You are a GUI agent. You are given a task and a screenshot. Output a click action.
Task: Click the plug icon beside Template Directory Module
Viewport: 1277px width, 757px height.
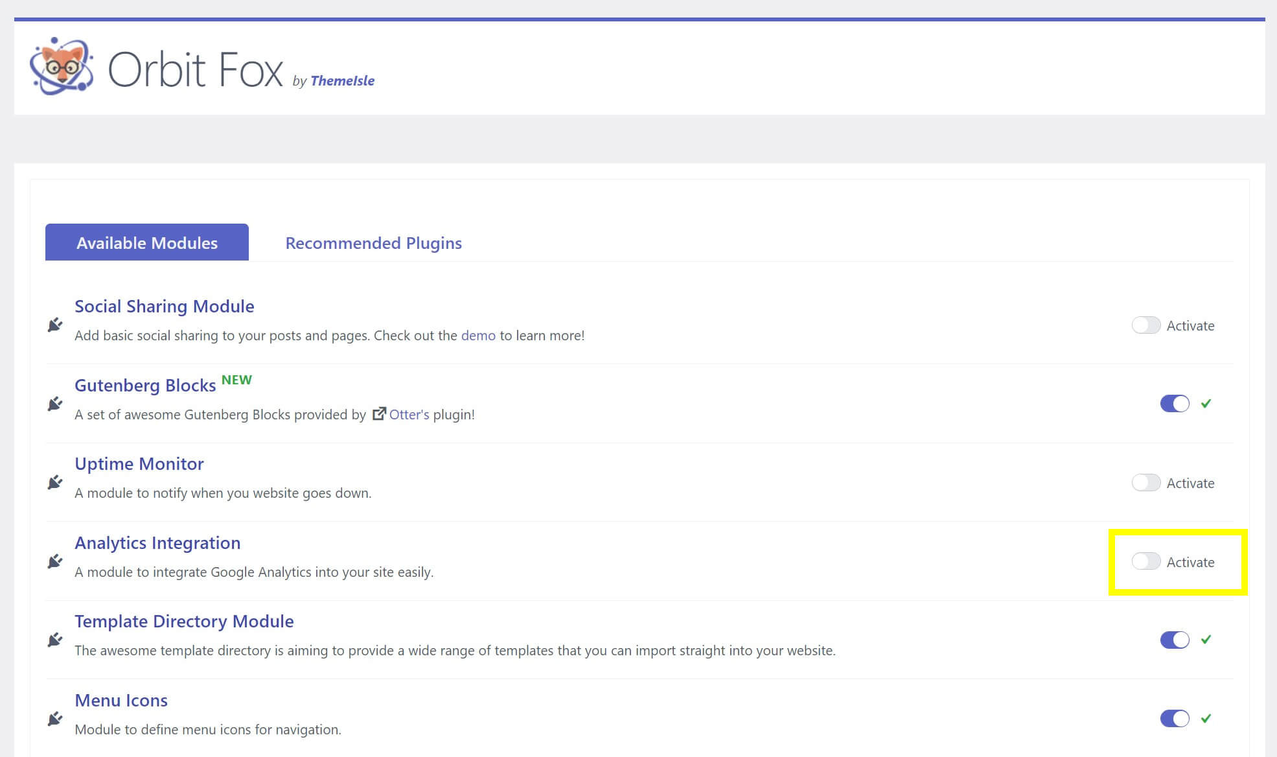55,640
